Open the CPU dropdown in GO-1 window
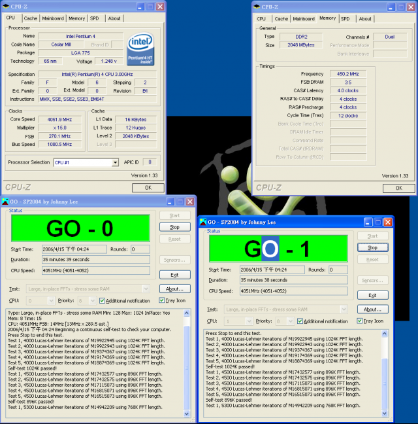This screenshot has width=418, height=424. tap(249, 321)
